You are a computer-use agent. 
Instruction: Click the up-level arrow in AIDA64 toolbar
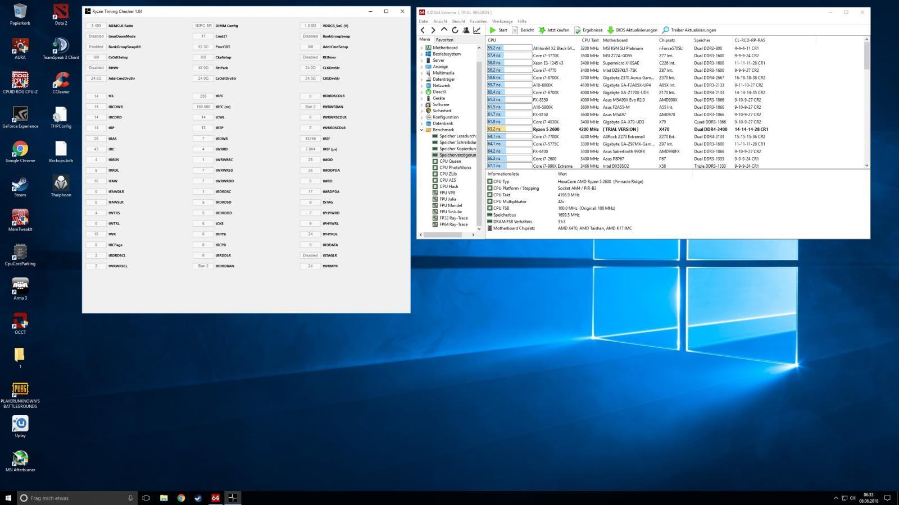point(444,30)
